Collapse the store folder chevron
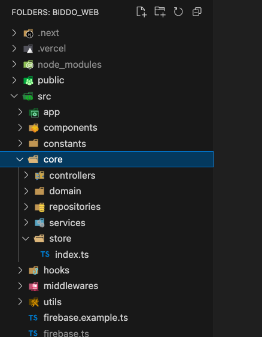The image size is (262, 337). click(26, 238)
